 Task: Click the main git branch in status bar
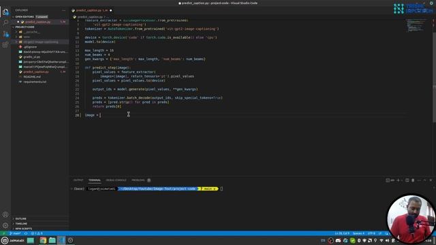point(15,233)
